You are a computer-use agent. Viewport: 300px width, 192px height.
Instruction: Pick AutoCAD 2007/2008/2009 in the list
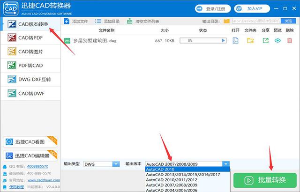[x=187, y=185]
